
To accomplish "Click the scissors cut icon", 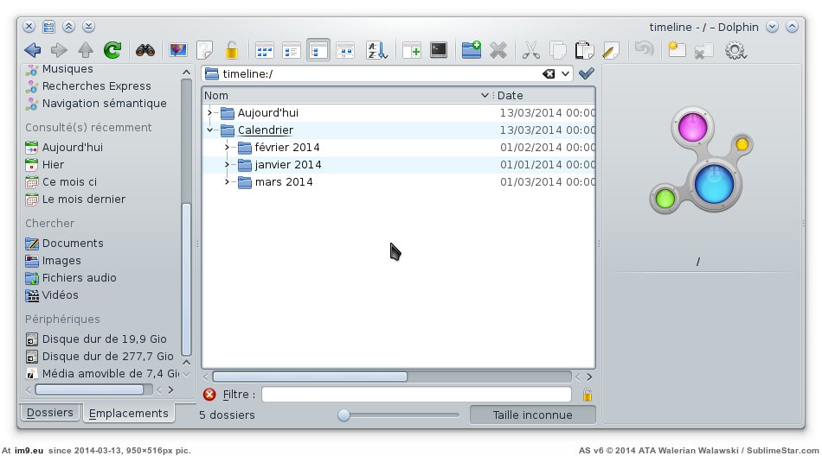I will (x=530, y=50).
